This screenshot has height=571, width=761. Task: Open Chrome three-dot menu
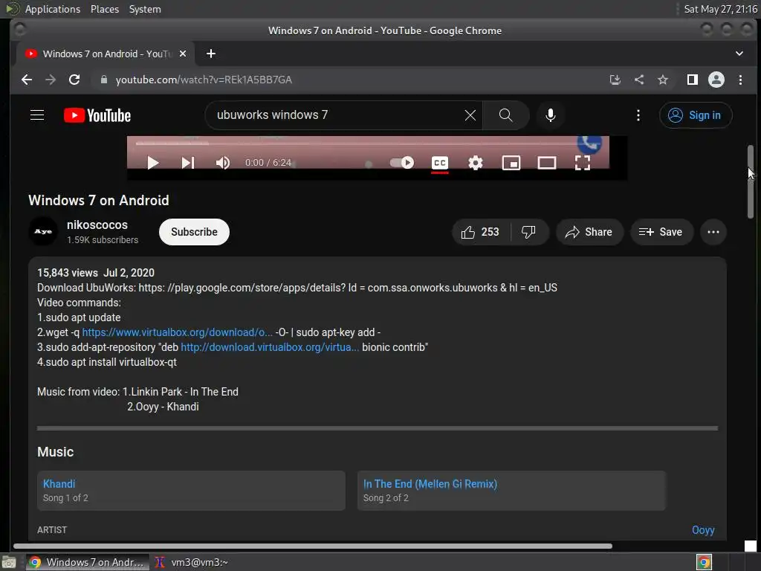(741, 80)
